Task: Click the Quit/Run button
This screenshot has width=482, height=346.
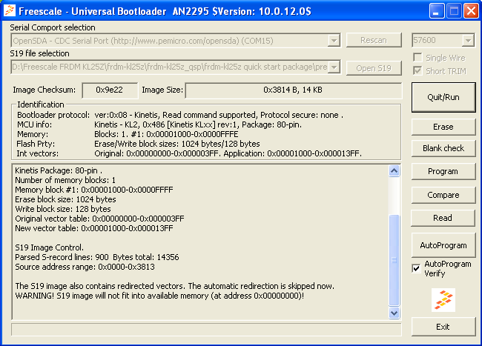Action: click(x=443, y=97)
